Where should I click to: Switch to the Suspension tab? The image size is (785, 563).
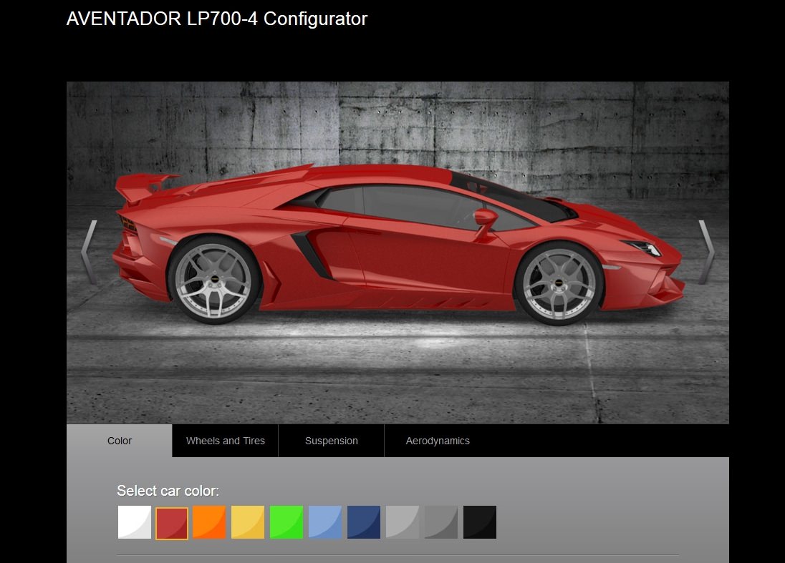pos(332,441)
